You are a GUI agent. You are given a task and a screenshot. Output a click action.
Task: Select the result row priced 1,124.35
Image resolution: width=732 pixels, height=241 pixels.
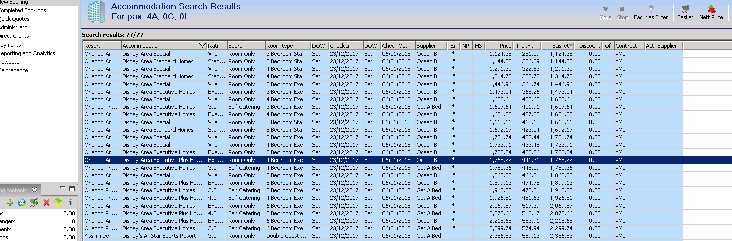click(383, 54)
